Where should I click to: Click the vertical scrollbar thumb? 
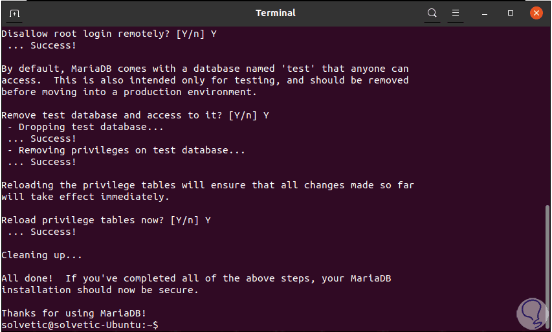[548, 265]
